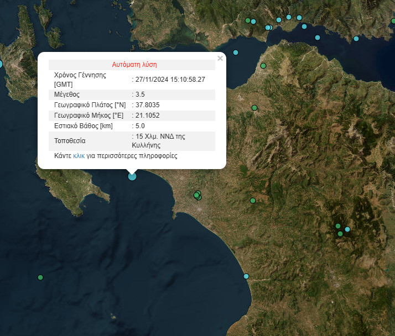395x336 pixels.
Task: Click the green marker cluster below the popup's right corner
Action: [x=197, y=195]
